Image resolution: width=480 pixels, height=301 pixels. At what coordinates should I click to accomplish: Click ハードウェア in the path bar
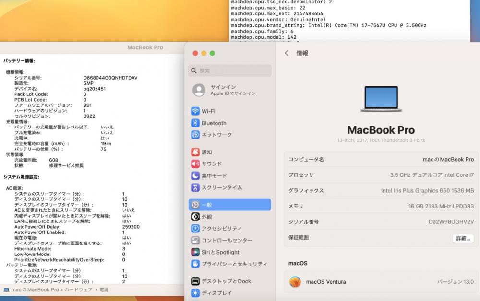(x=78, y=289)
